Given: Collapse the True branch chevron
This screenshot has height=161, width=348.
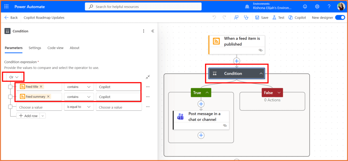Looking at the screenshot, I should point(207,92).
